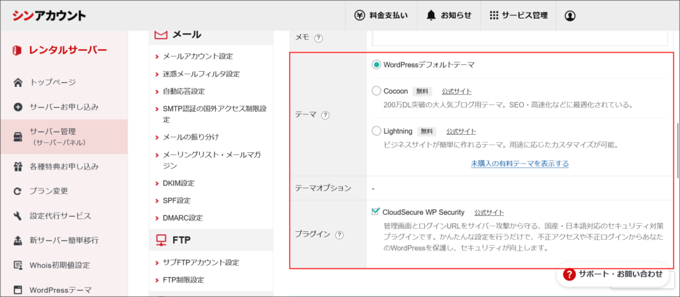Select the Lightning theme radio button
The height and width of the screenshot is (297, 680).
click(x=376, y=131)
